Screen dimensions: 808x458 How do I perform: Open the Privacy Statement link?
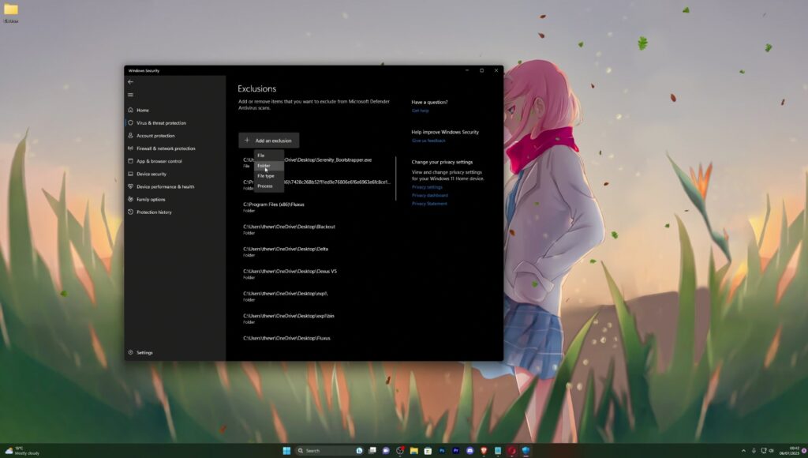click(429, 204)
